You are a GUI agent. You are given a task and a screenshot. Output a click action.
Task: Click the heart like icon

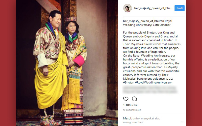[x=126, y=99]
